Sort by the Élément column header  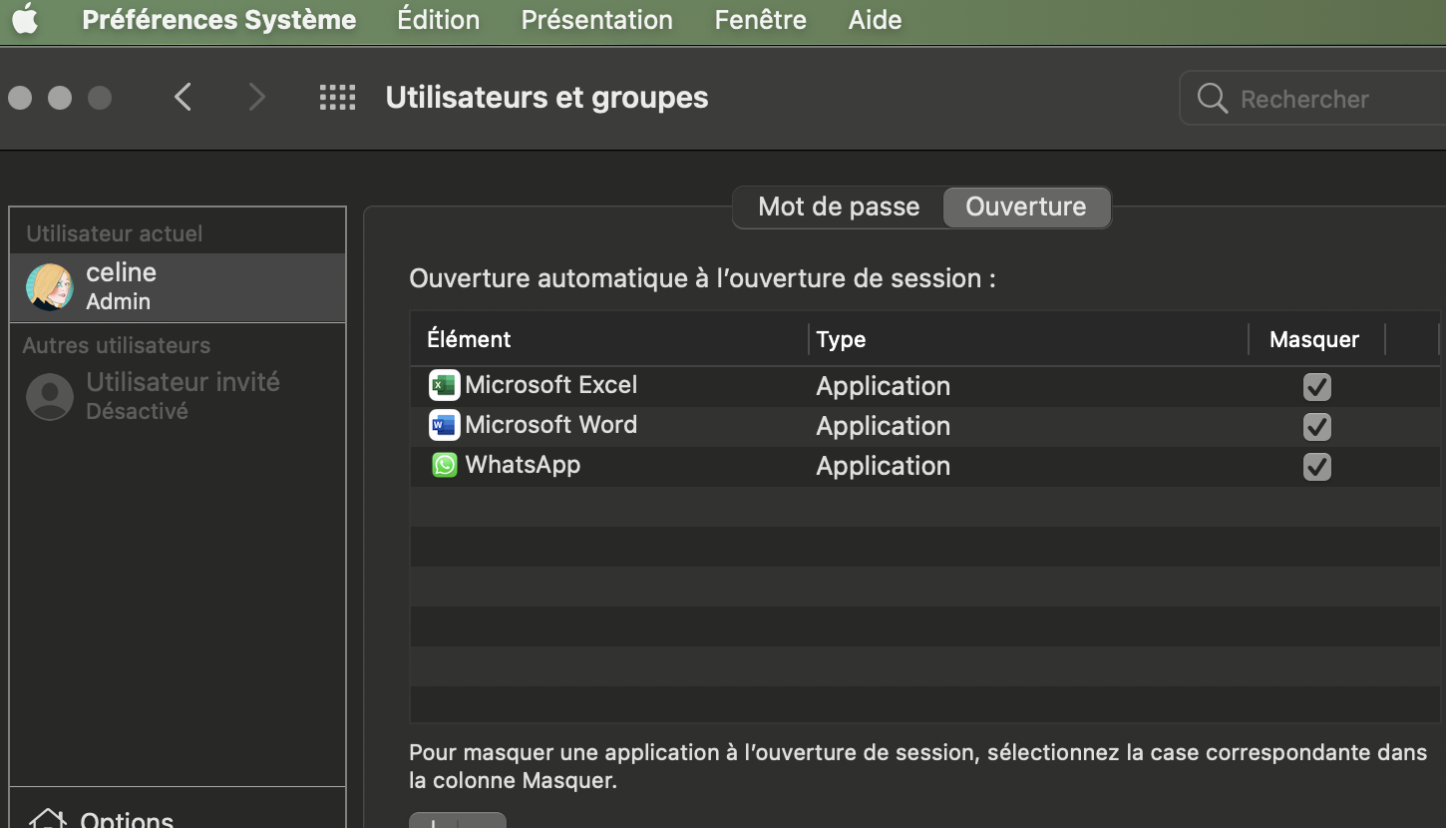[x=469, y=339]
